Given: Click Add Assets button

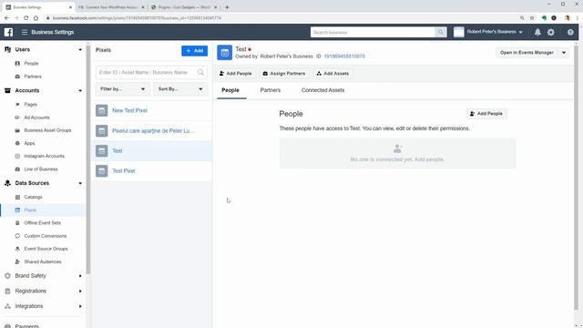Looking at the screenshot, I should coord(332,74).
